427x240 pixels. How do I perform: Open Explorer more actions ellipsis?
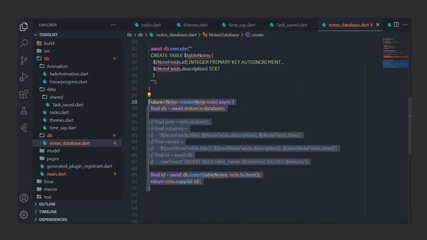[113, 25]
